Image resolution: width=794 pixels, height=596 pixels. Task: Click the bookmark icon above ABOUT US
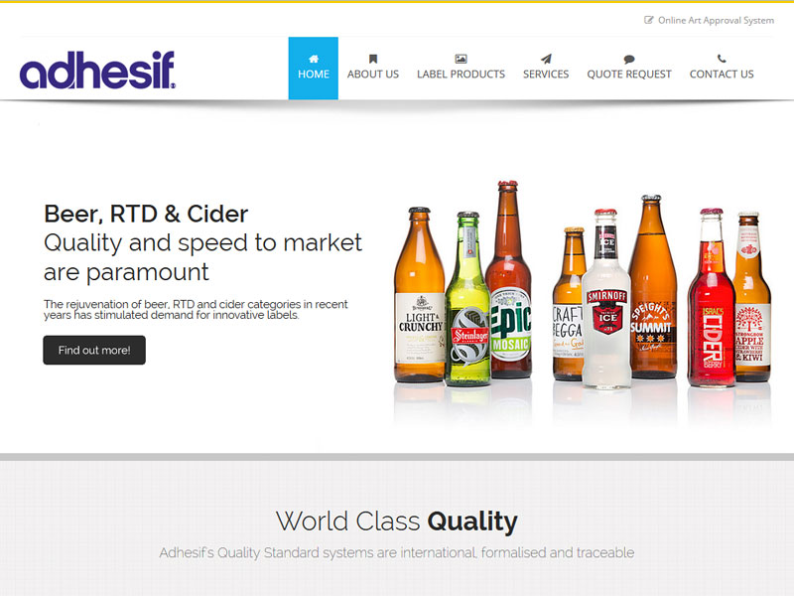click(x=373, y=59)
